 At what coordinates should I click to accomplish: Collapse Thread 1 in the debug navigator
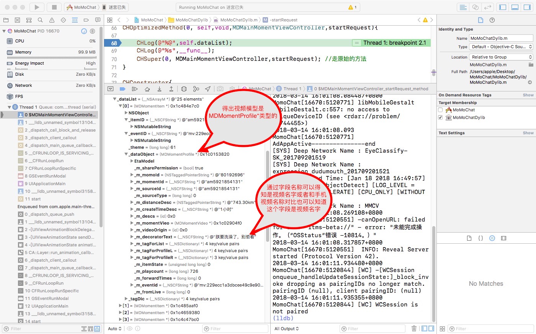coord(10,107)
